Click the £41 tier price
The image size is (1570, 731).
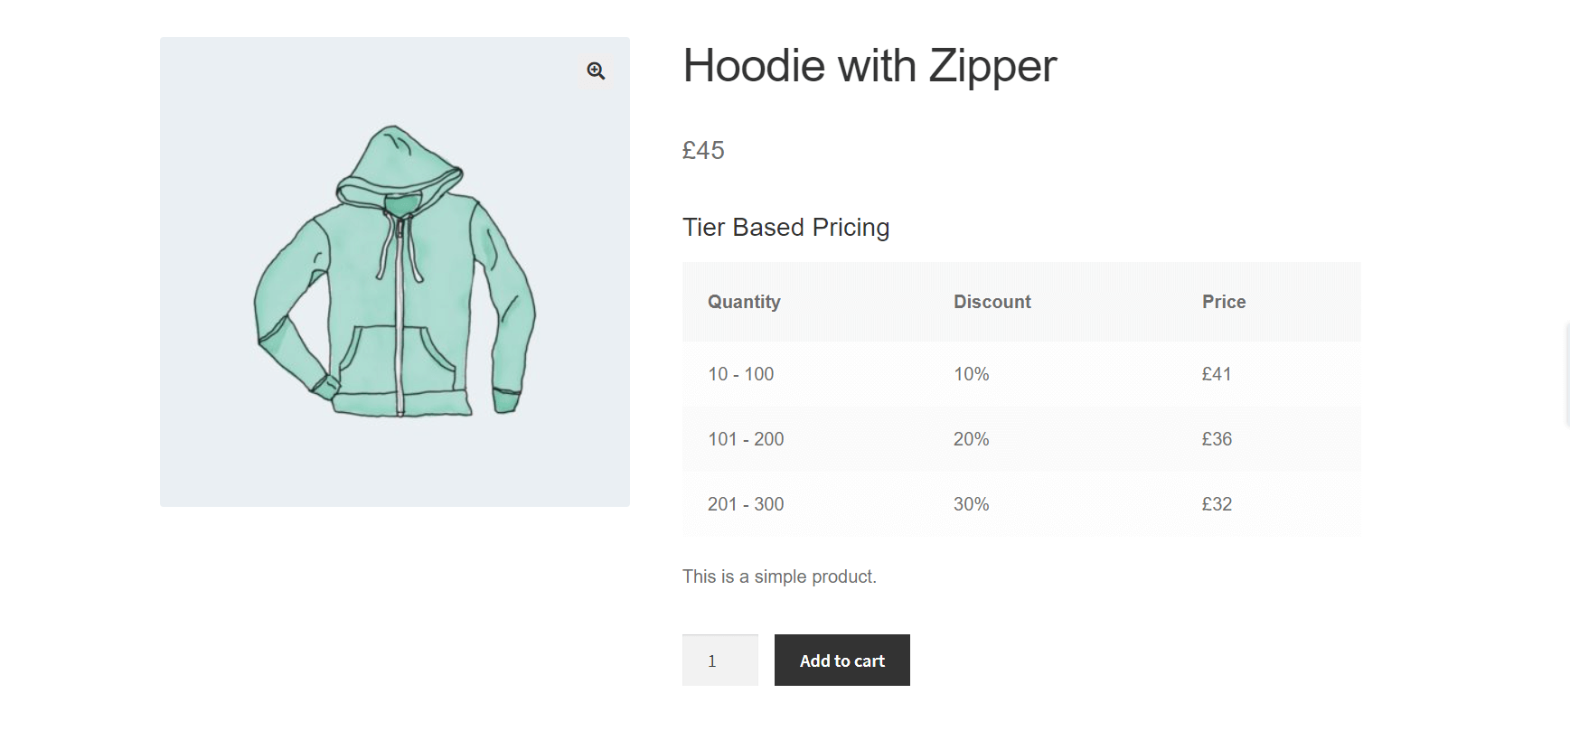tap(1216, 374)
